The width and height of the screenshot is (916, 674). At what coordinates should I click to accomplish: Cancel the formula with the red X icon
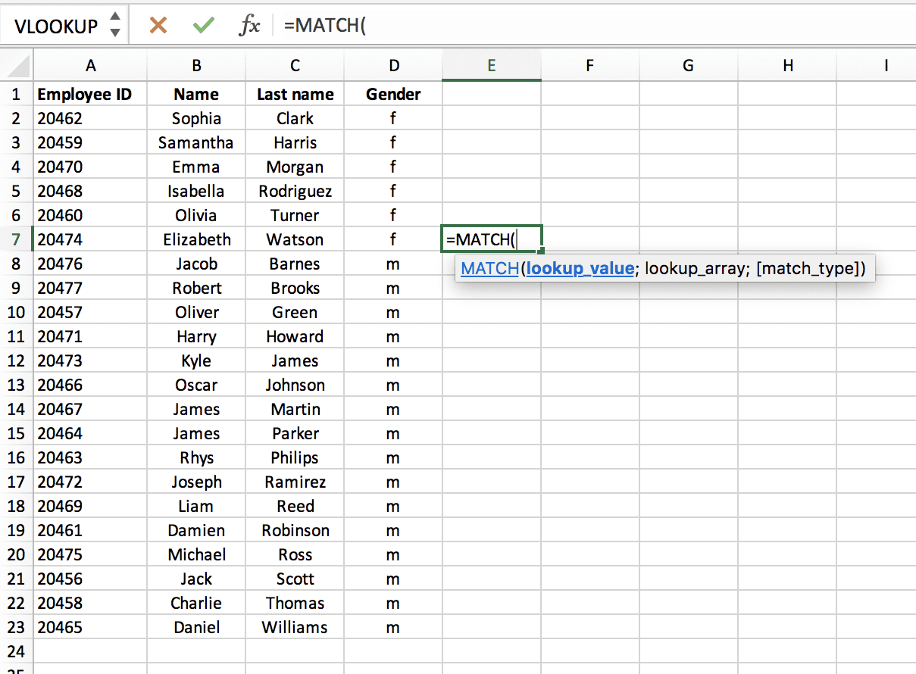158,24
